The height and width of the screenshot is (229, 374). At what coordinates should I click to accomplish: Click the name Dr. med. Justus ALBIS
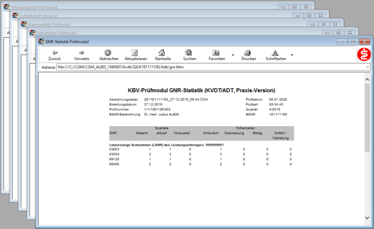click(161, 114)
